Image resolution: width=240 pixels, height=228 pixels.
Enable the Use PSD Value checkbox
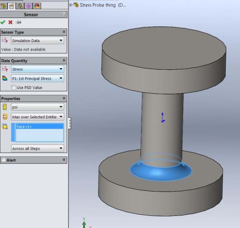coord(14,87)
